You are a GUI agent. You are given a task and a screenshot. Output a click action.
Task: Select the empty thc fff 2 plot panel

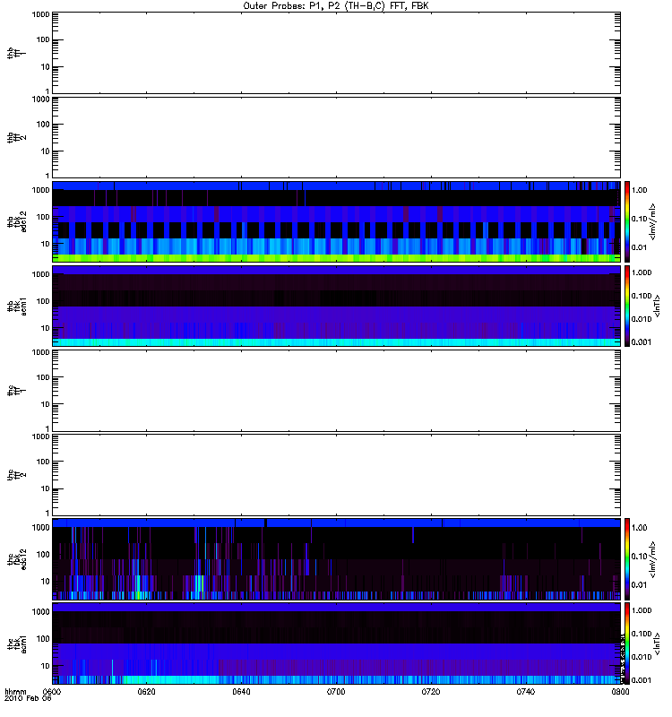point(337,475)
